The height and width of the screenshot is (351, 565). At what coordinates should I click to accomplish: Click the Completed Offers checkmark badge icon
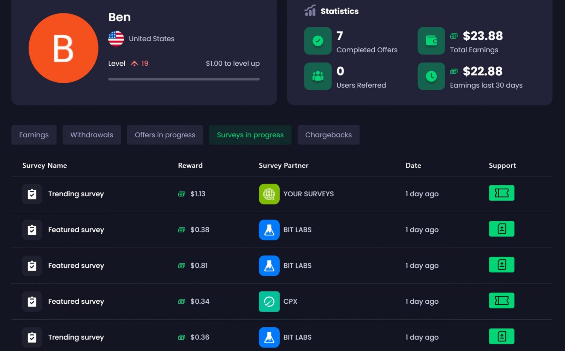(x=318, y=41)
